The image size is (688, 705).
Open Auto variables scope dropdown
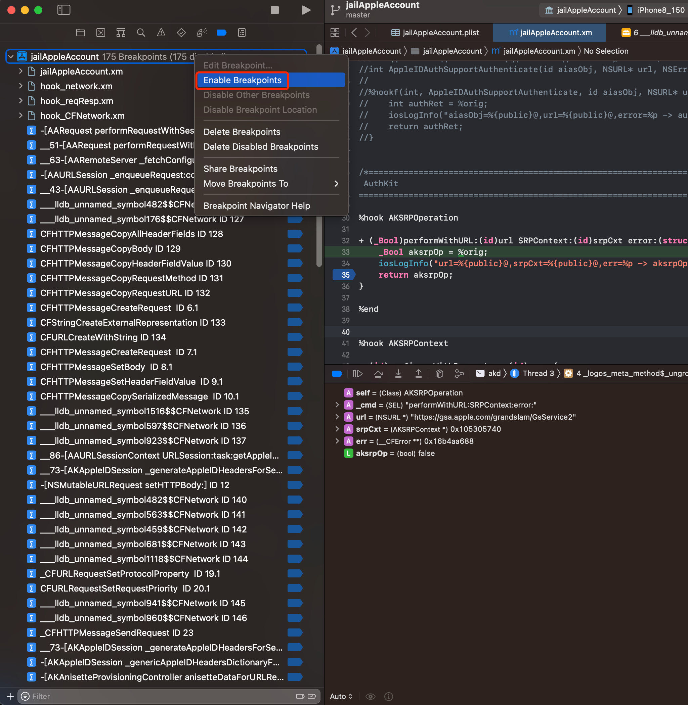tap(341, 696)
